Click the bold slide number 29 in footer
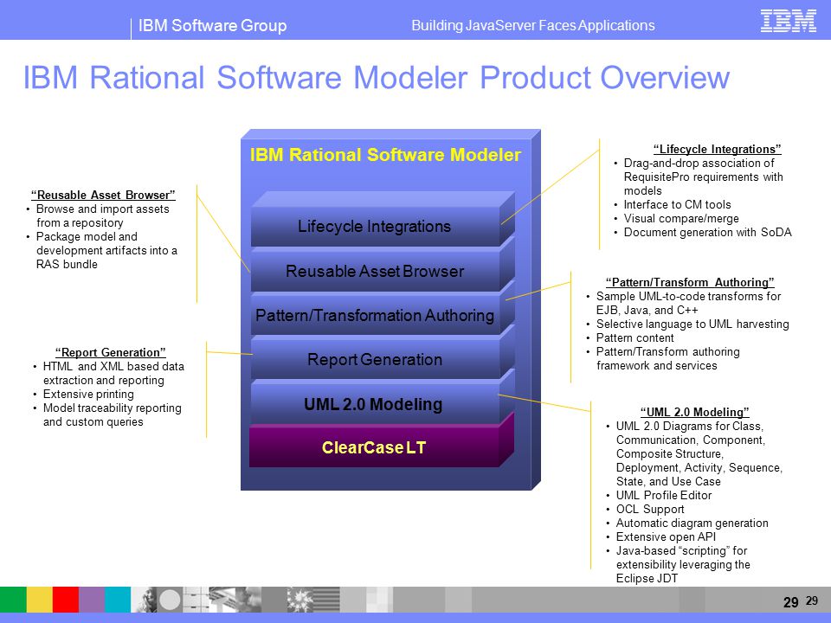The image size is (831, 623). (x=790, y=602)
